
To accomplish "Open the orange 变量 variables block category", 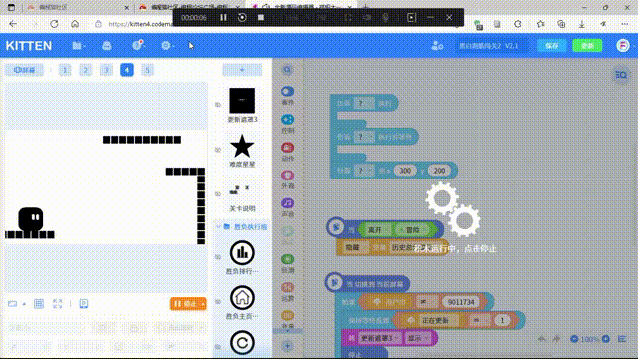I will 288,319.
